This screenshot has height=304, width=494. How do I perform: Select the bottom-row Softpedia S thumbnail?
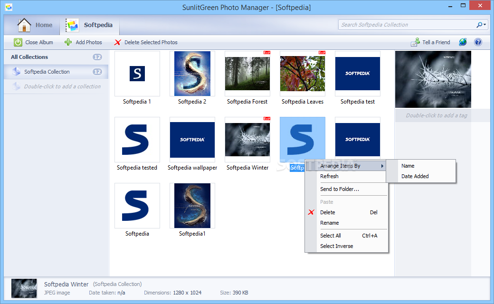tap(137, 206)
